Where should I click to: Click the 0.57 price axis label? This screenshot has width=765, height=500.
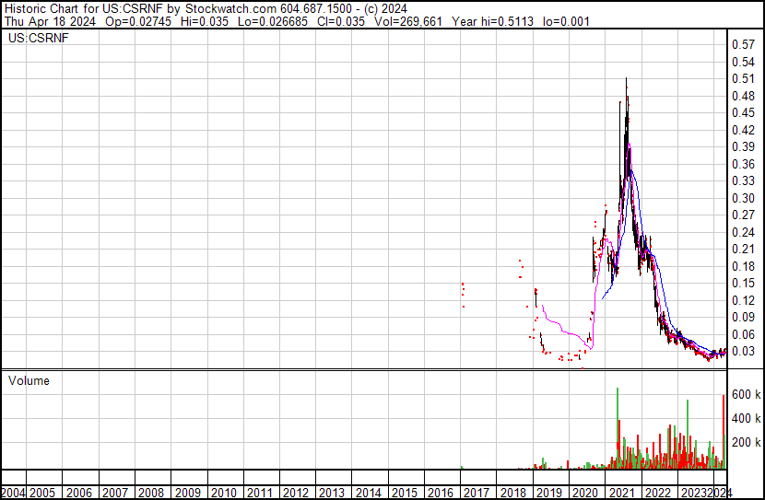click(743, 44)
